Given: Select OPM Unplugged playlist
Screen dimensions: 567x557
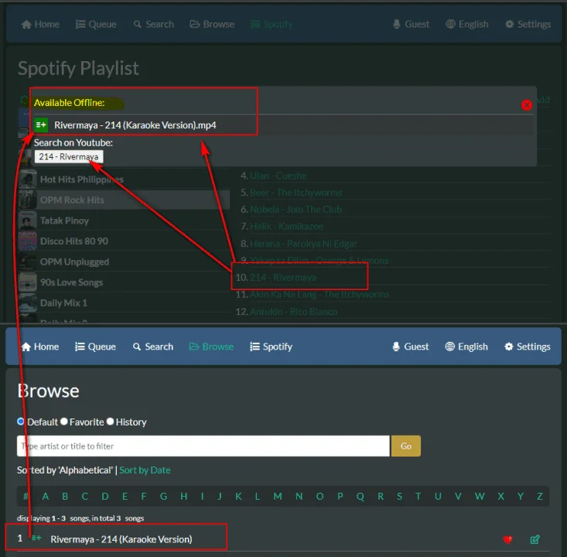Looking at the screenshot, I should (74, 261).
